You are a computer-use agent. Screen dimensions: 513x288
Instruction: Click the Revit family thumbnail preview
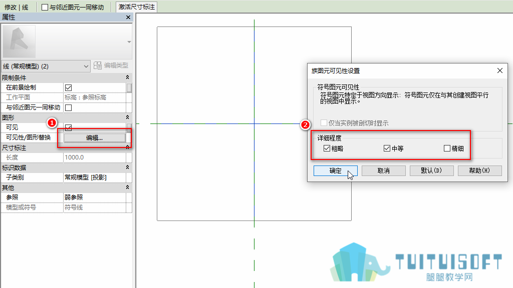19,41
